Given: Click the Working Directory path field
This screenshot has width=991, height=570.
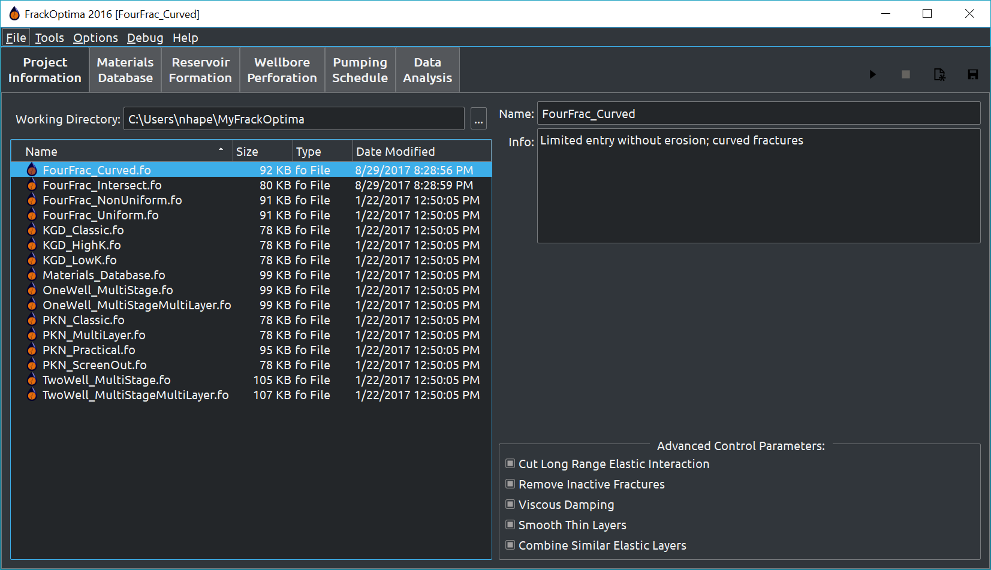Looking at the screenshot, I should [294, 119].
